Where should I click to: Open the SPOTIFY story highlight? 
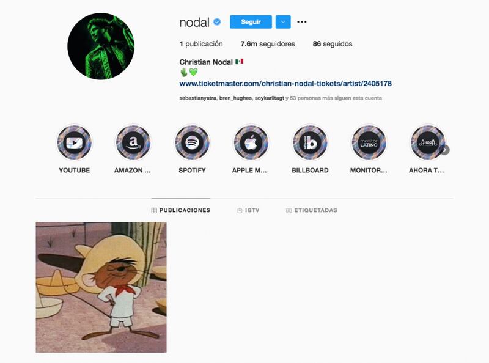coord(192,143)
